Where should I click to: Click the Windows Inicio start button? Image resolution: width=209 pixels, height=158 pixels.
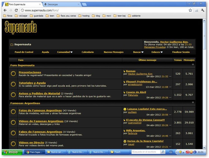point(11,152)
